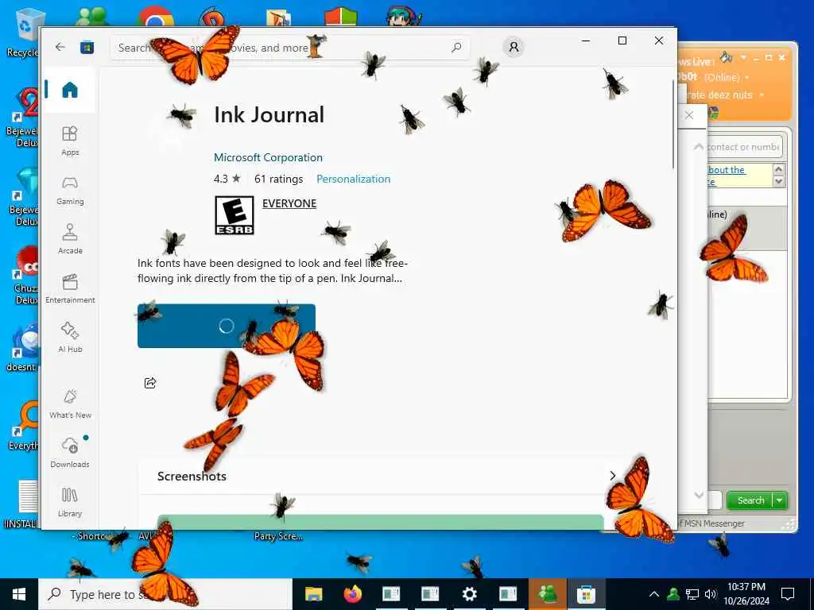The width and height of the screenshot is (814, 610).
Task: Click the down chevron of the gray panel
Action: 699,495
